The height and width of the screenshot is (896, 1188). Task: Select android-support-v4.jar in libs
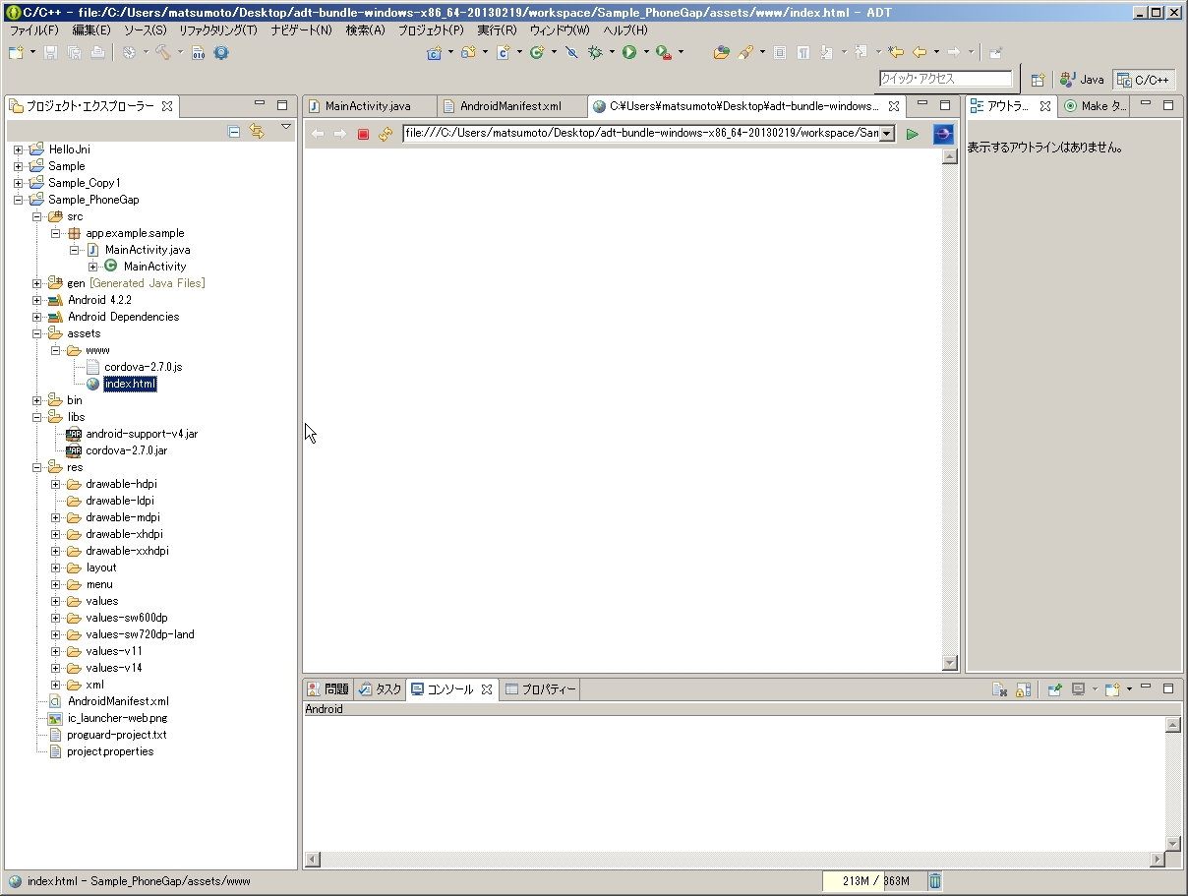pyautogui.click(x=142, y=434)
